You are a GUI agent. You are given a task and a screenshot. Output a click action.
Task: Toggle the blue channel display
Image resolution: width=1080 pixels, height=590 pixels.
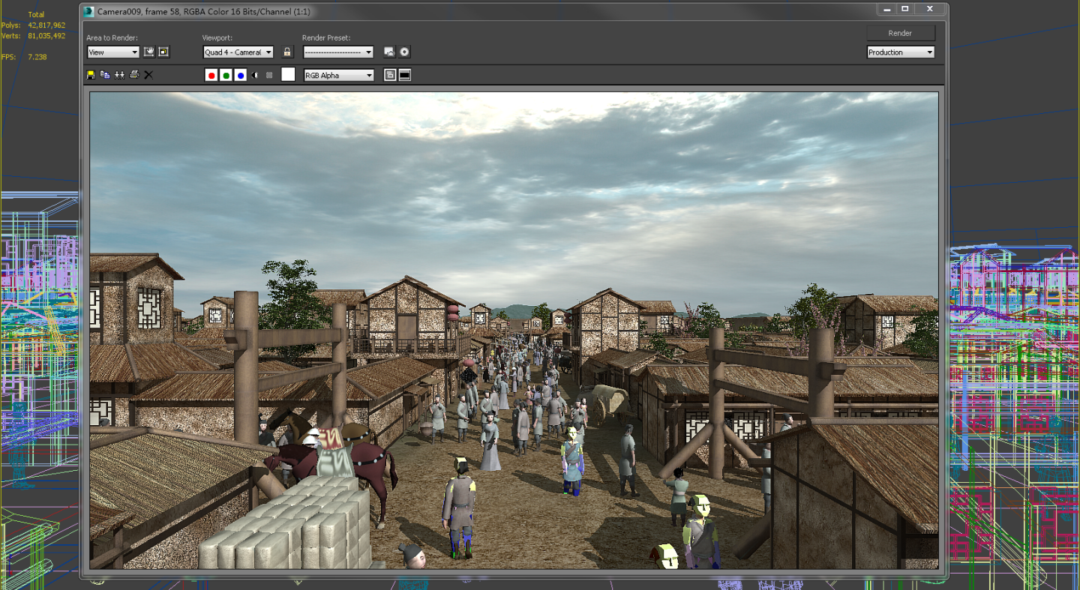coord(240,75)
